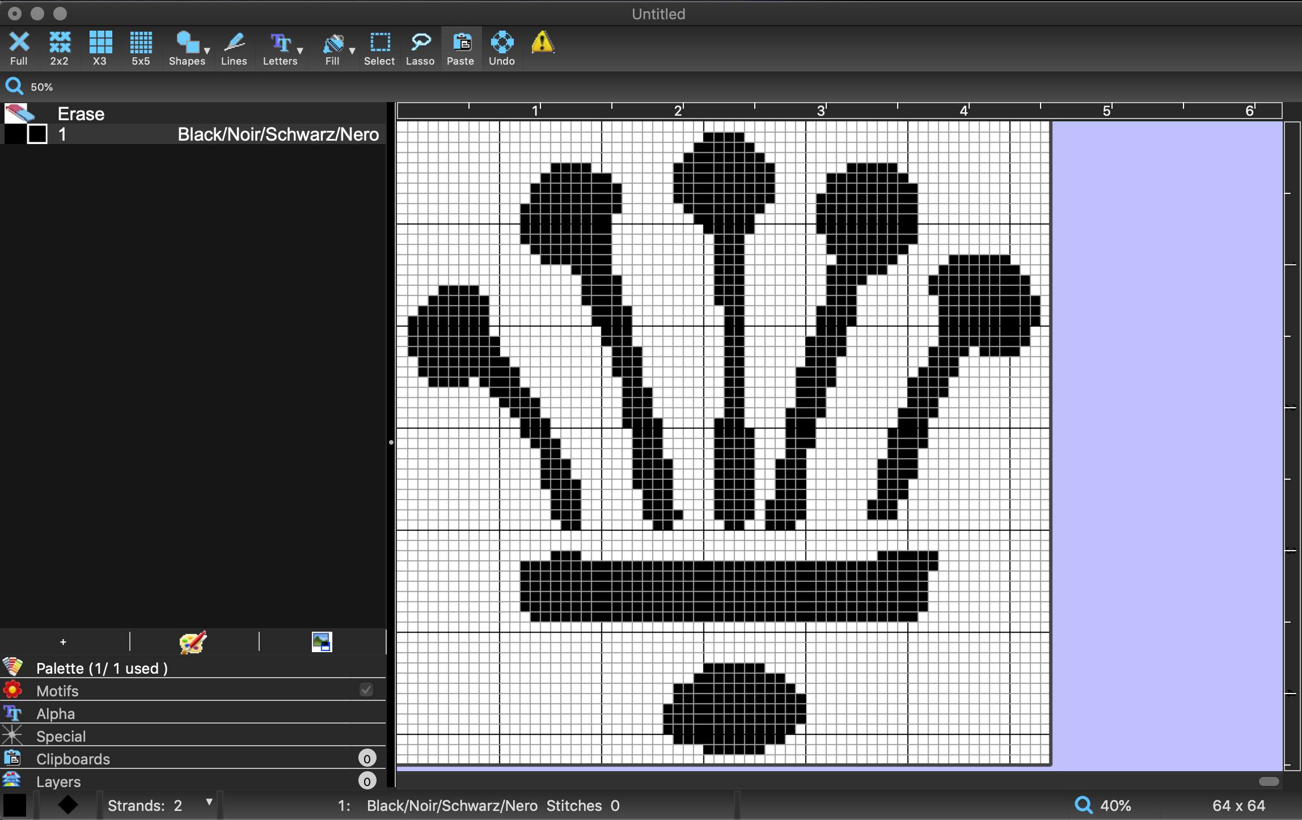Viewport: 1302px width, 820px height.
Task: Switch to the Layers panel section
Action: coord(58,781)
